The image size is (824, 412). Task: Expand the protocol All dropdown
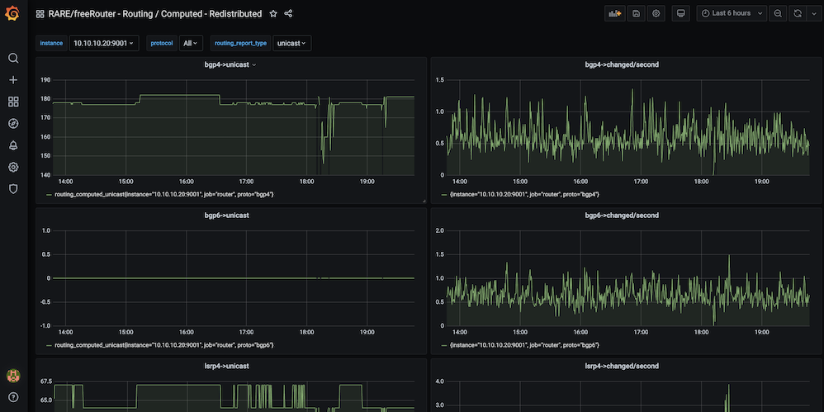coord(191,43)
